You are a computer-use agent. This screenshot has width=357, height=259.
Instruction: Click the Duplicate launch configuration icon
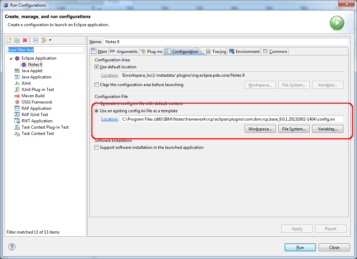17,40
